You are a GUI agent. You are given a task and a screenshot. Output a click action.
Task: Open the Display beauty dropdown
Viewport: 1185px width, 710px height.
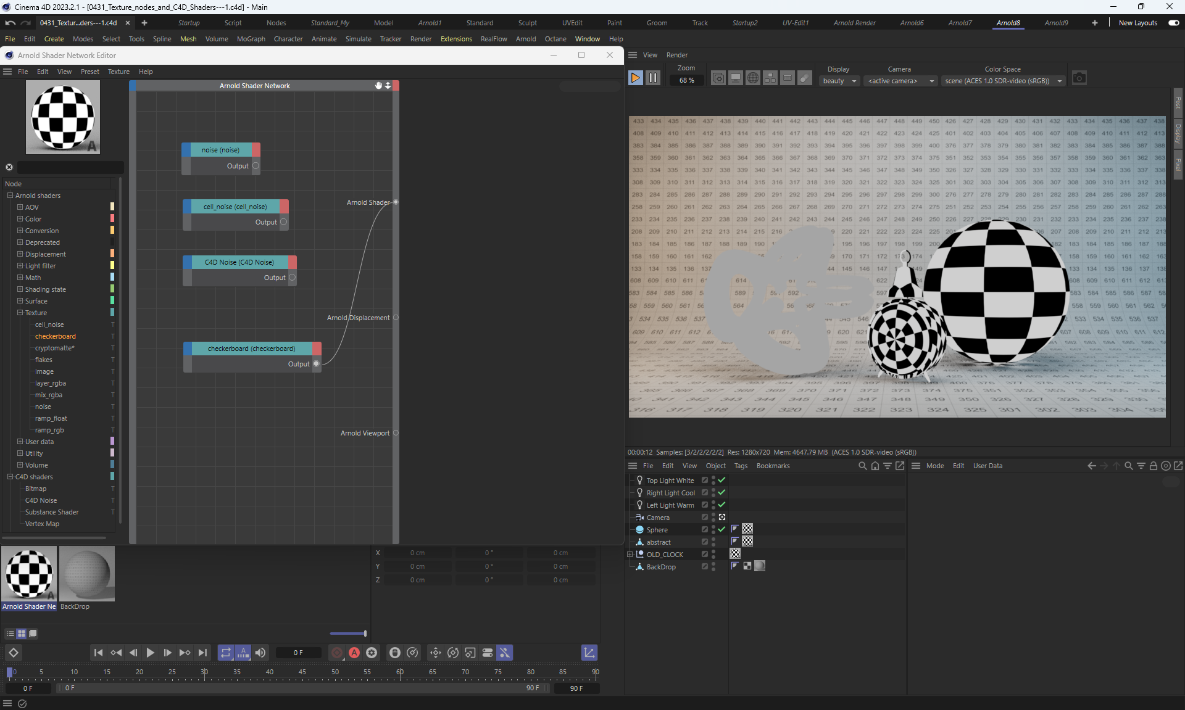pyautogui.click(x=839, y=81)
